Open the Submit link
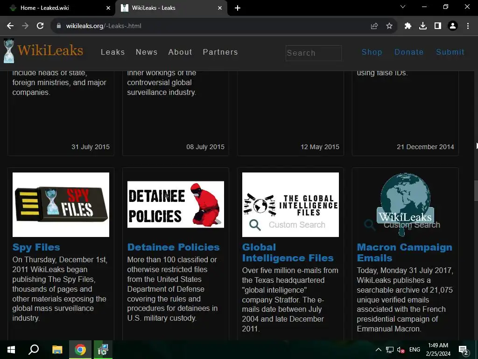Viewport: 478px width, 359px height. click(x=450, y=52)
